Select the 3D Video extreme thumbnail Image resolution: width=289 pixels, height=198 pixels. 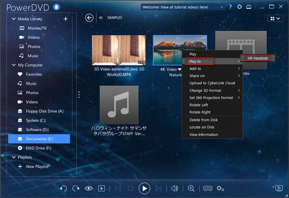(119, 50)
